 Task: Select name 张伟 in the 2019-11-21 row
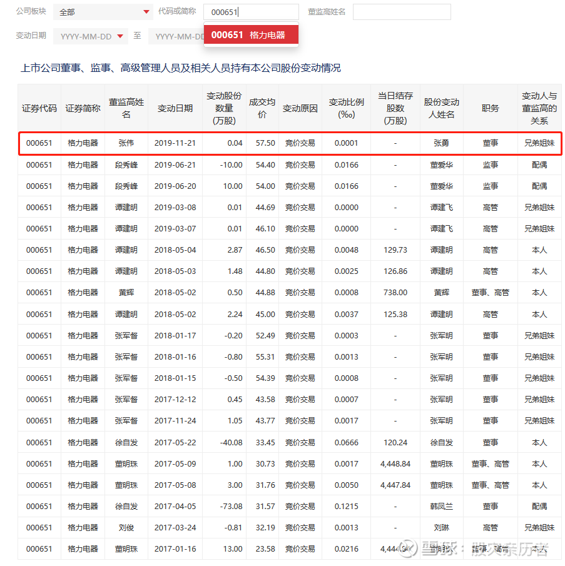(126, 143)
